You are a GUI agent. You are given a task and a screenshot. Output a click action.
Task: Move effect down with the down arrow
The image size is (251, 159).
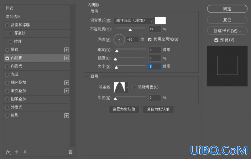pyautogui.click(x=25, y=152)
